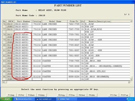The image size is (135, 101).
Task: Click date range 7402-7709
Action: pos(74,24)
